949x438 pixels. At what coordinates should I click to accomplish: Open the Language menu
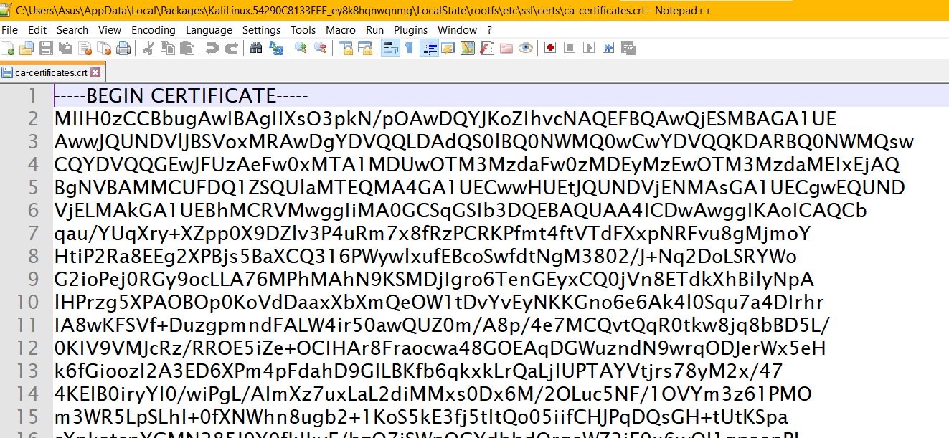point(208,30)
